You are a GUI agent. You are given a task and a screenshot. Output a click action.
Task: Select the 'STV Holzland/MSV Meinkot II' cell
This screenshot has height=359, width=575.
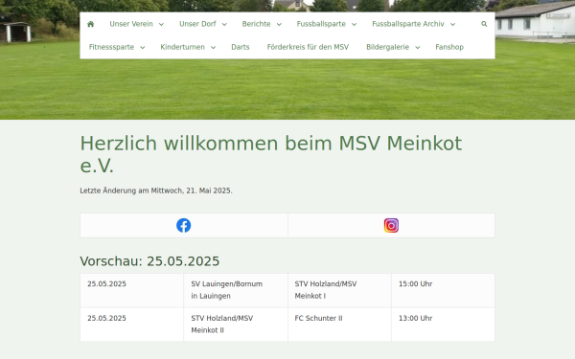tap(236, 325)
